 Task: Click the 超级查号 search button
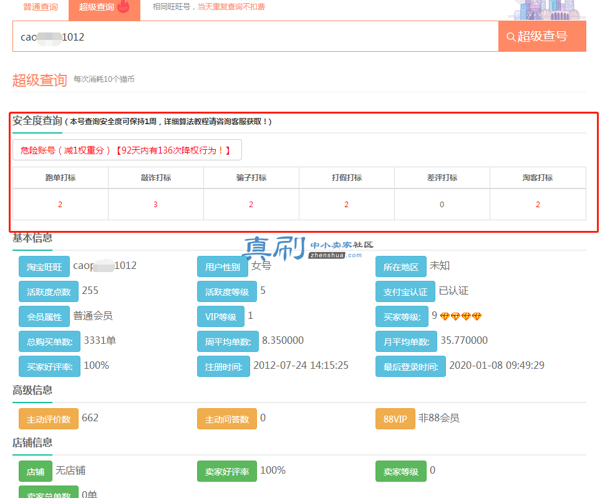click(x=542, y=36)
